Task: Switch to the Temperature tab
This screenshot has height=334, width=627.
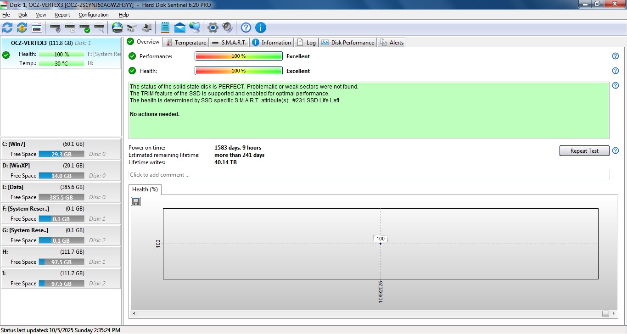Action: (x=186, y=43)
